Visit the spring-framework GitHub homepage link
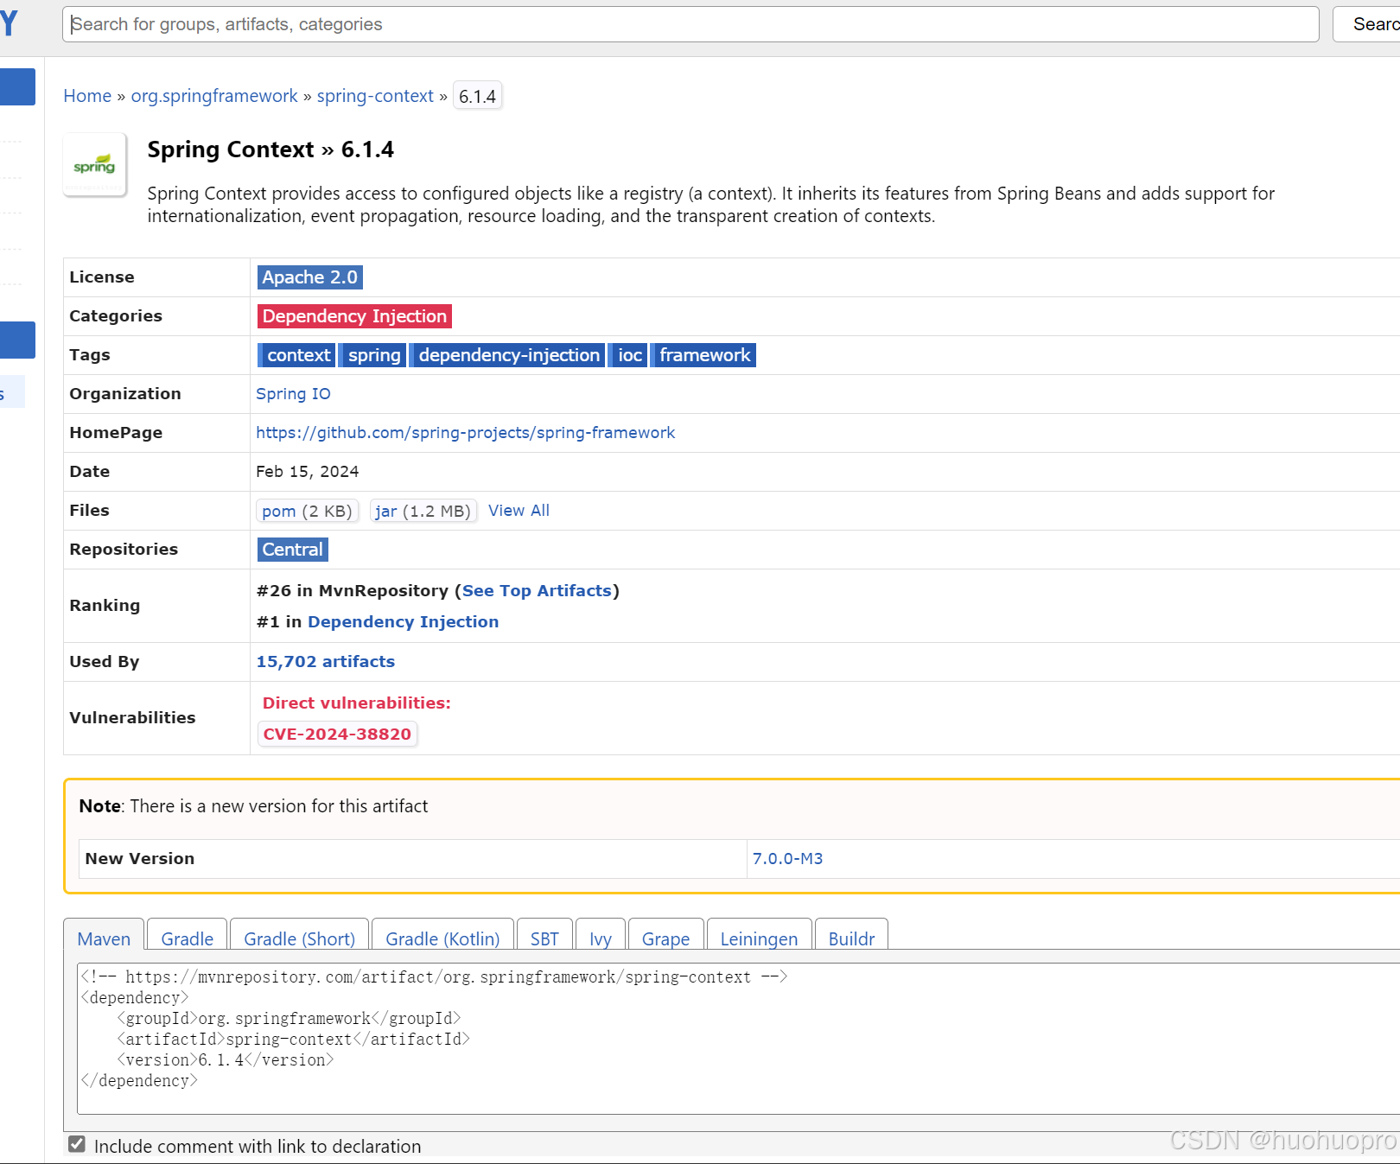This screenshot has width=1400, height=1164. (465, 433)
